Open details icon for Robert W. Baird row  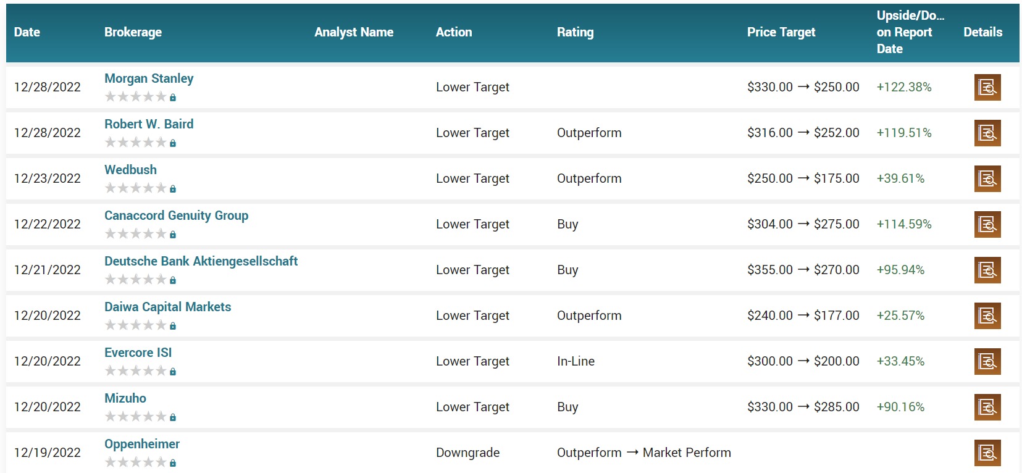point(987,133)
